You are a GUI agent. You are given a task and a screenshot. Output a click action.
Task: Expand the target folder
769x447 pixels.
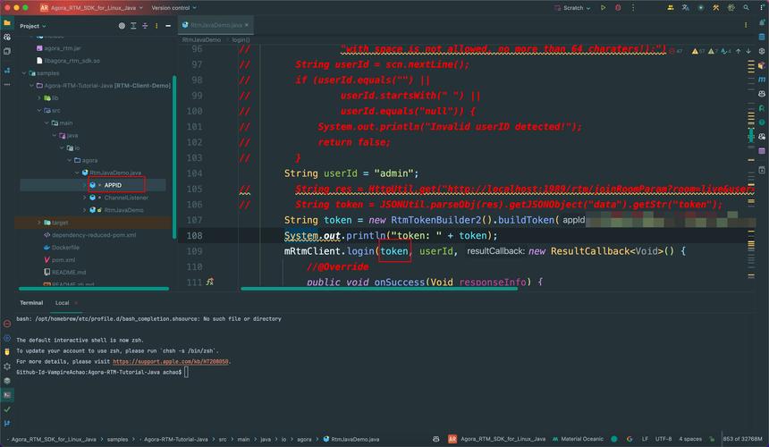coord(39,223)
